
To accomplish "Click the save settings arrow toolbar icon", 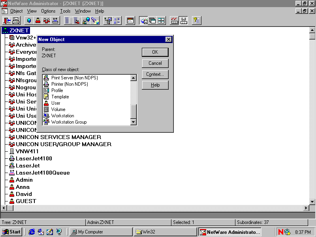I will (144, 21).
